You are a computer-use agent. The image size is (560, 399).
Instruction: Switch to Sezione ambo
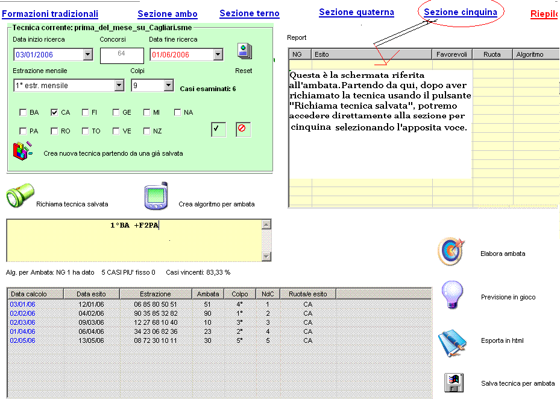point(168,14)
